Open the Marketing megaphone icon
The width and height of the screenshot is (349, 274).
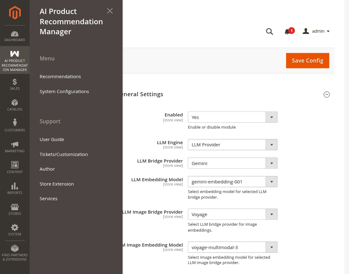point(15,144)
